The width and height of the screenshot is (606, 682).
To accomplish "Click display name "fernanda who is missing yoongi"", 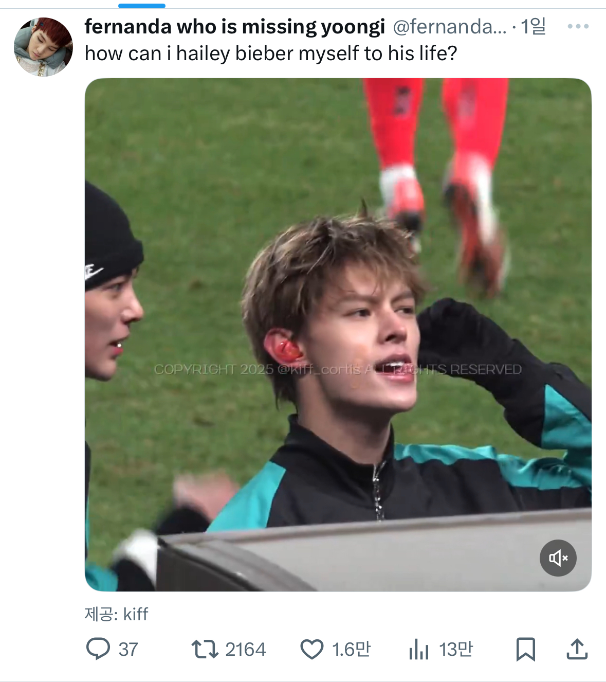I will [234, 27].
